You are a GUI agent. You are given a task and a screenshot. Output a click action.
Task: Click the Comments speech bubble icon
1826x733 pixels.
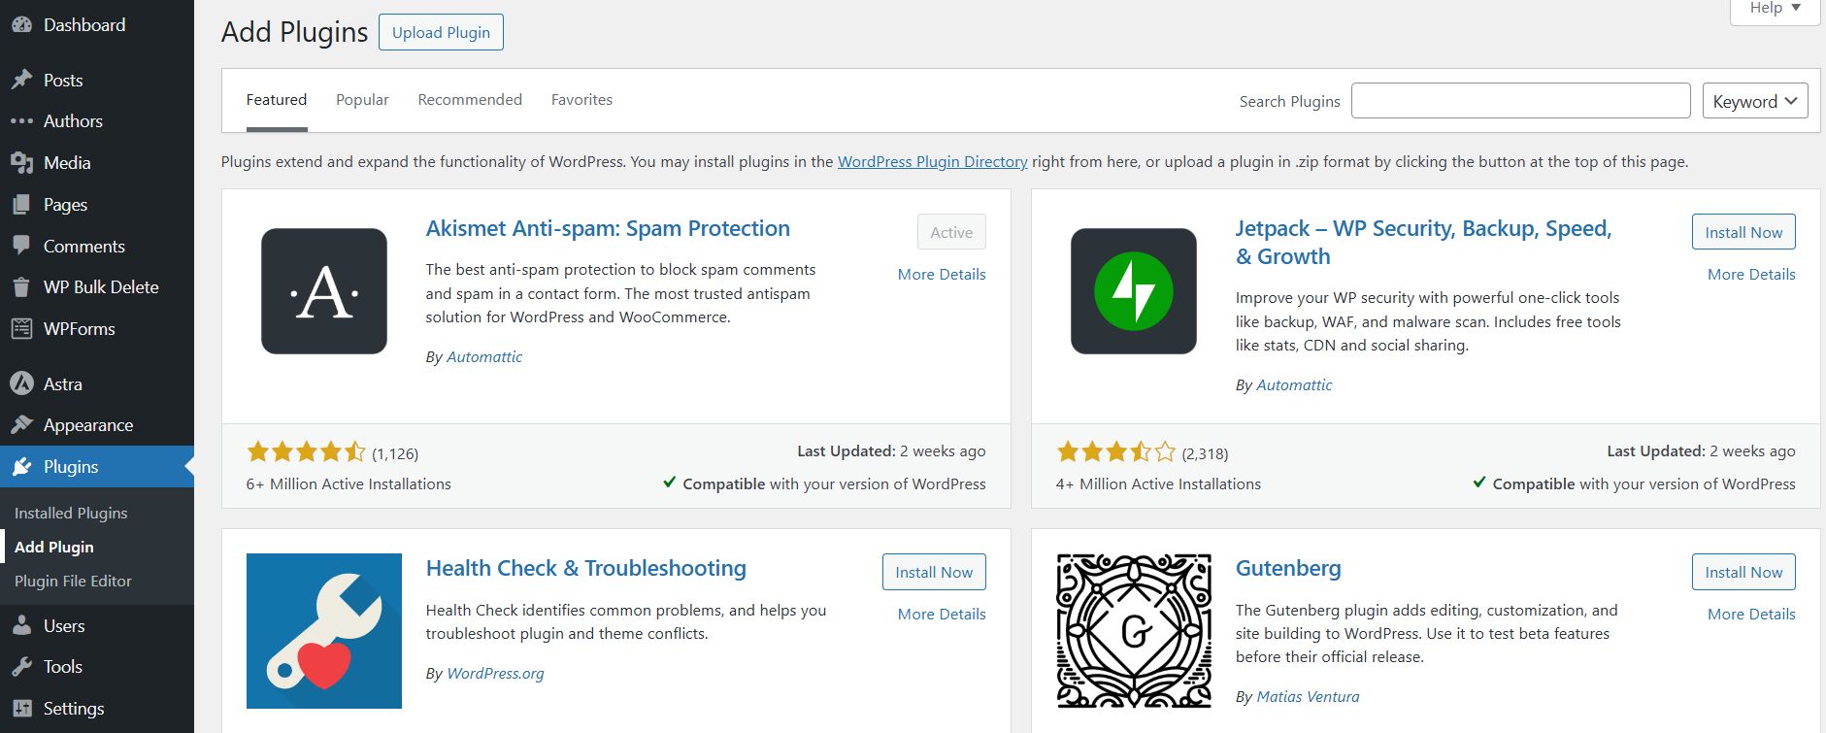click(21, 246)
